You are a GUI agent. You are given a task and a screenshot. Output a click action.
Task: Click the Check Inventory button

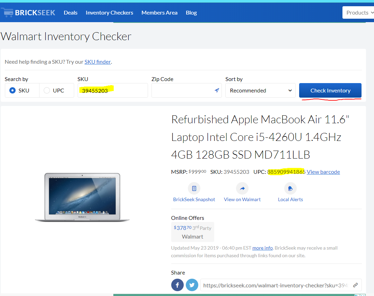tap(330, 90)
